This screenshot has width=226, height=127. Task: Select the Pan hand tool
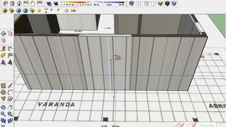(10, 107)
